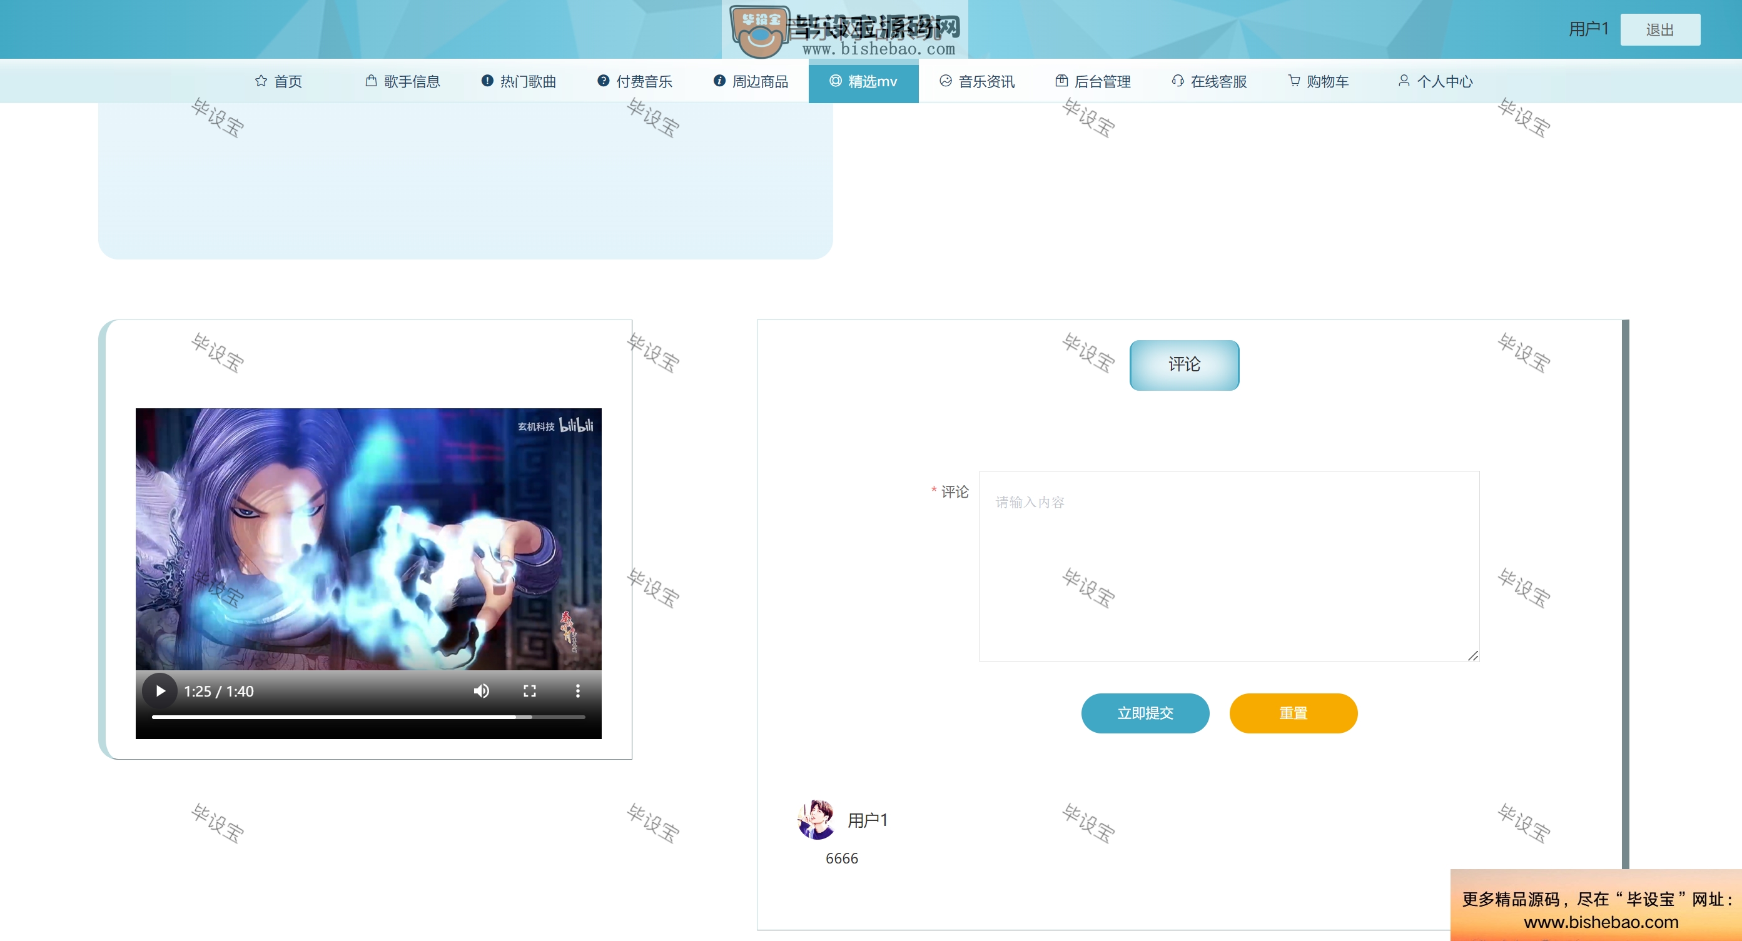Click the 用户1 commenter name
Image resolution: width=1742 pixels, height=941 pixels.
[x=868, y=820]
